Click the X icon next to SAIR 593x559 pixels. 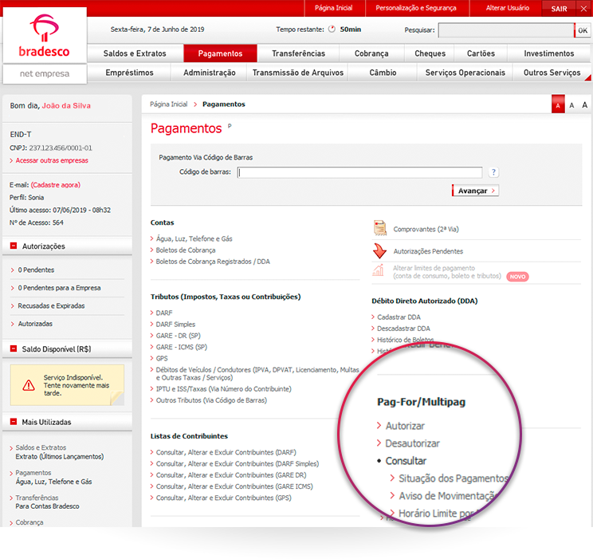click(x=583, y=9)
